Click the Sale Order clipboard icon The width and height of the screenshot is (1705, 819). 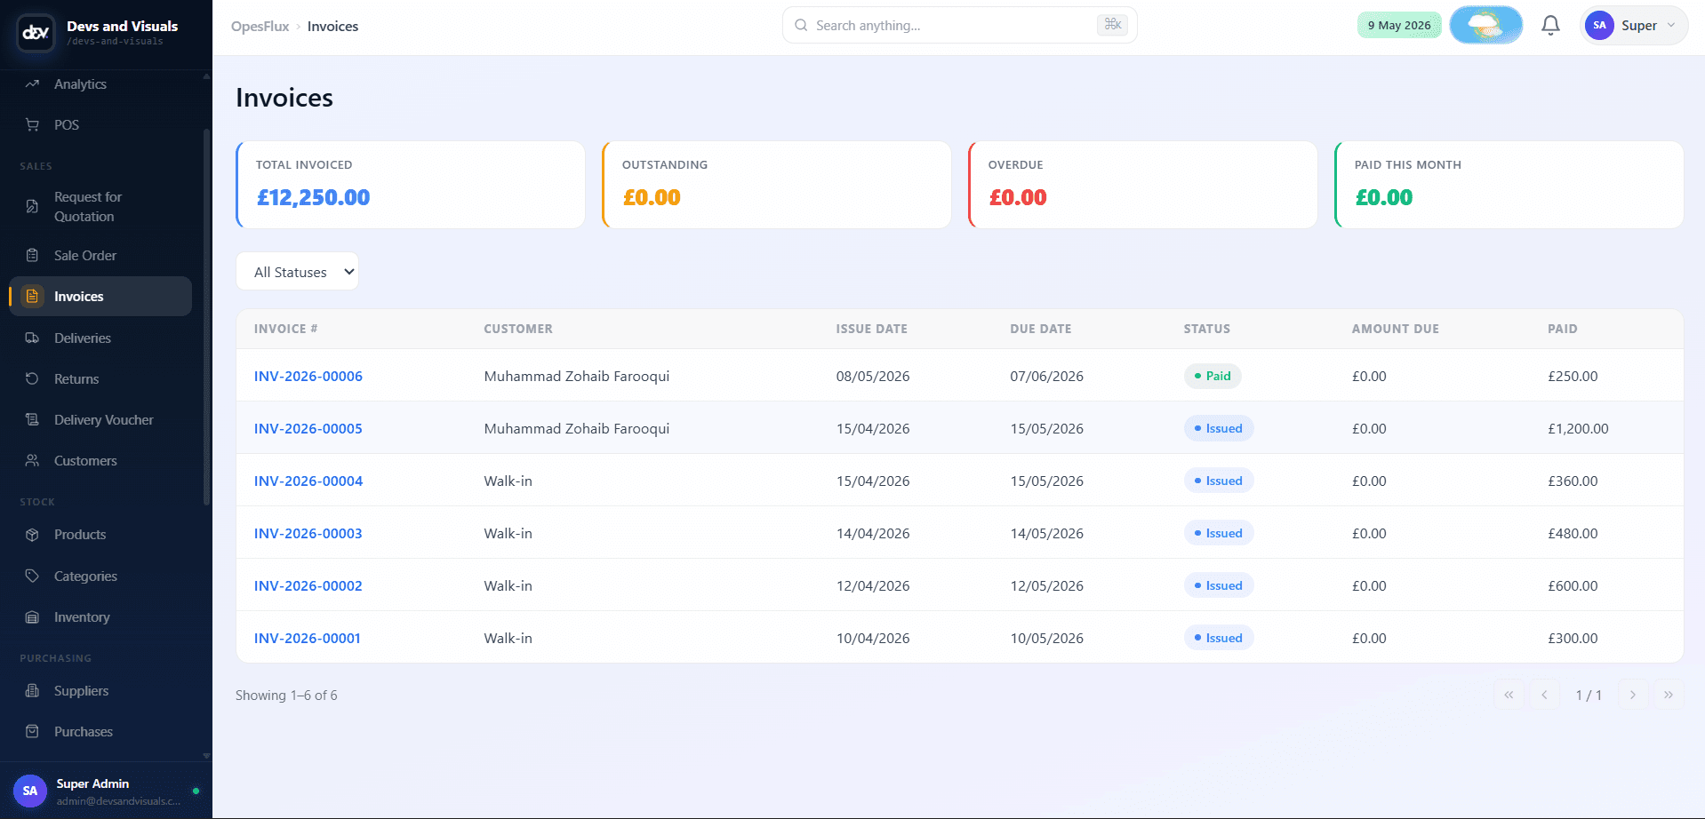click(x=32, y=255)
